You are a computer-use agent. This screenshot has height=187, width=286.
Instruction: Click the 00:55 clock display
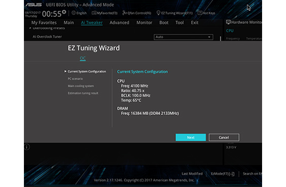click(x=51, y=14)
